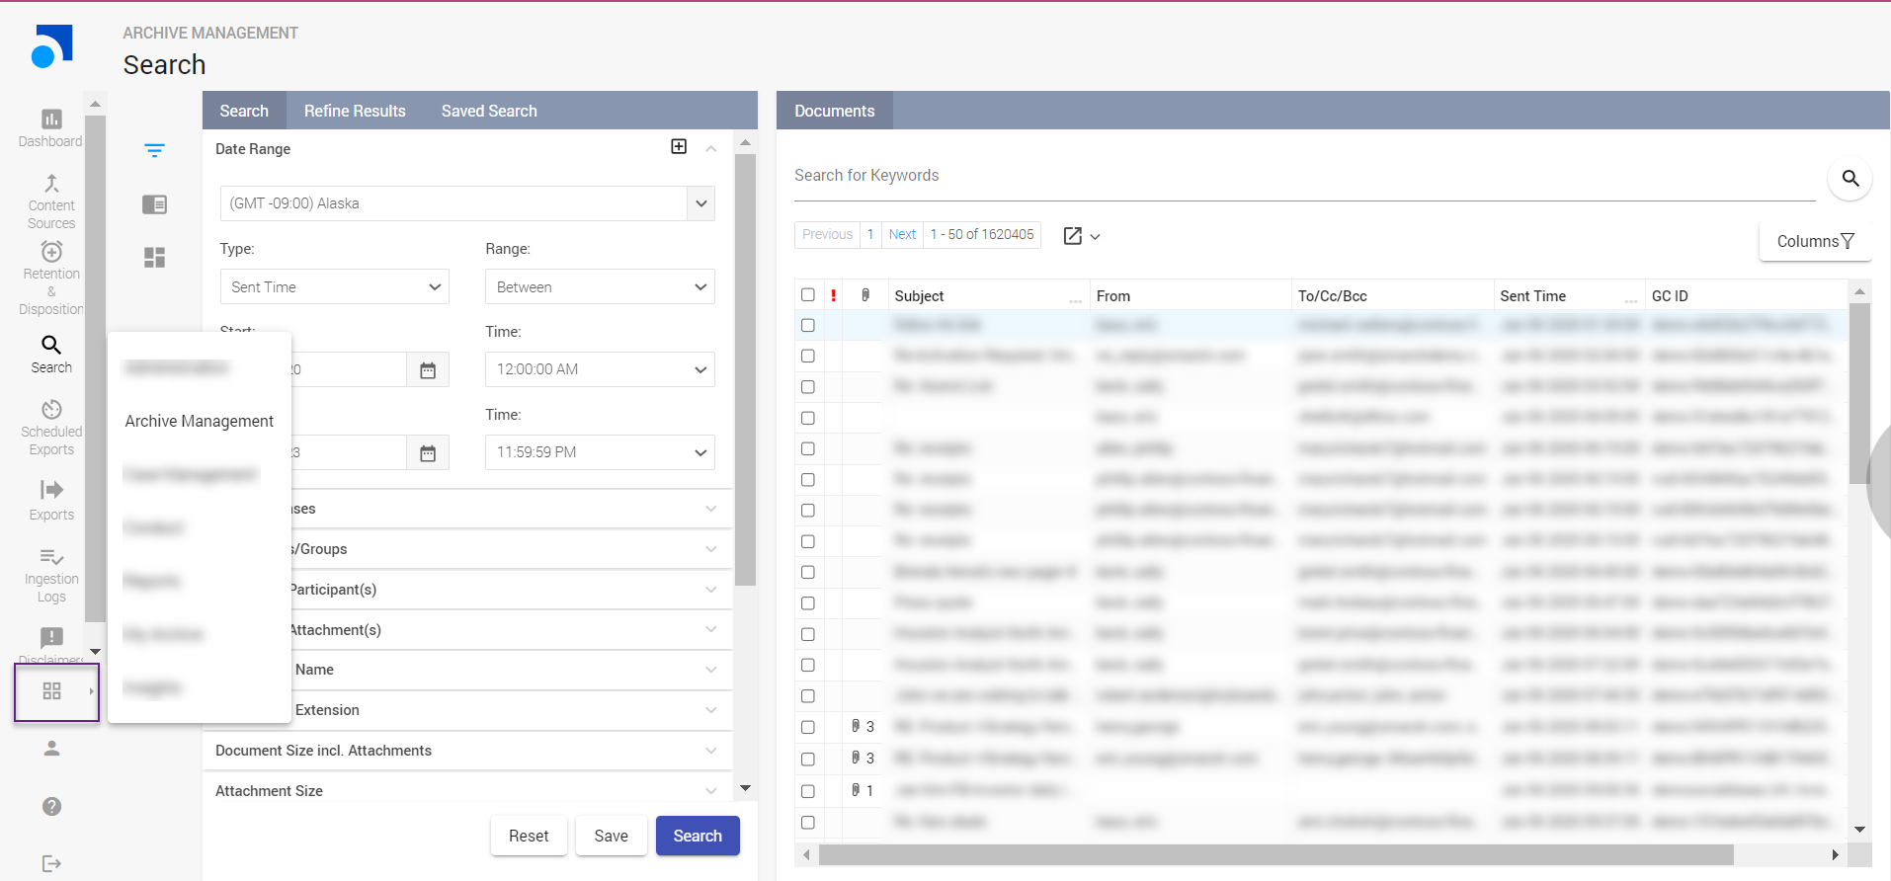1891x881 pixels.
Task: Toggle the select-all documents checkbox
Action: click(x=808, y=294)
